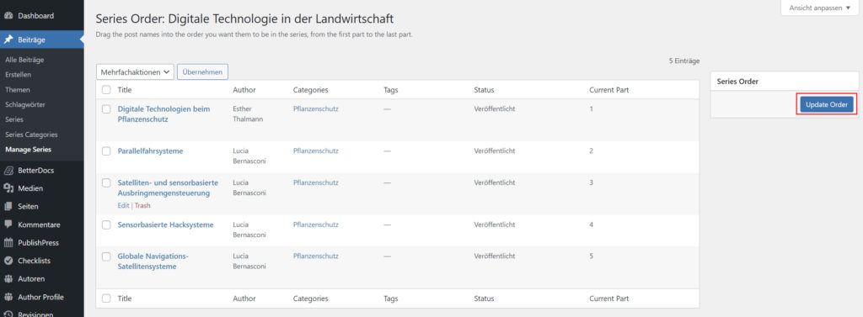
Task: Click Pflanzenschutz category in Globale Navigations row
Action: 316,256
